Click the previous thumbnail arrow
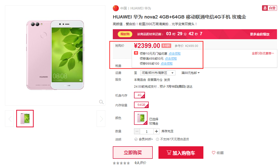The image size is (280, 167). (x=9, y=119)
